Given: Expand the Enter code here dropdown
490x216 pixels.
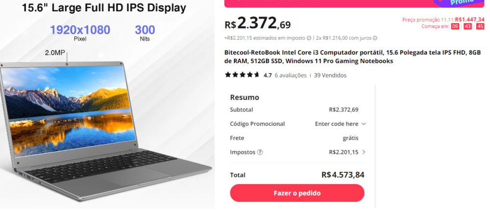Looking at the screenshot, I should click(364, 124).
